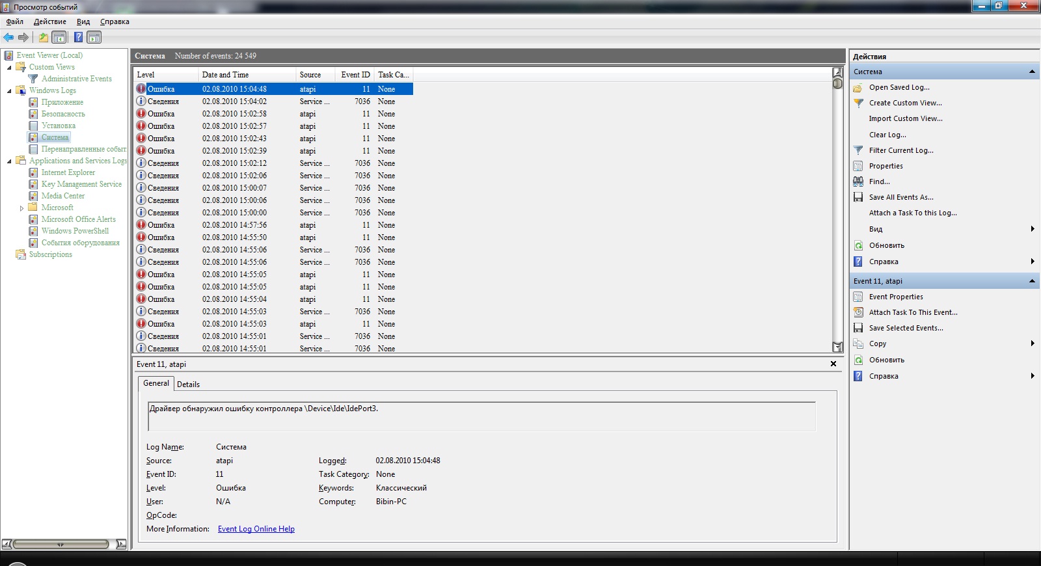Choose Save Selected Events action

point(906,328)
